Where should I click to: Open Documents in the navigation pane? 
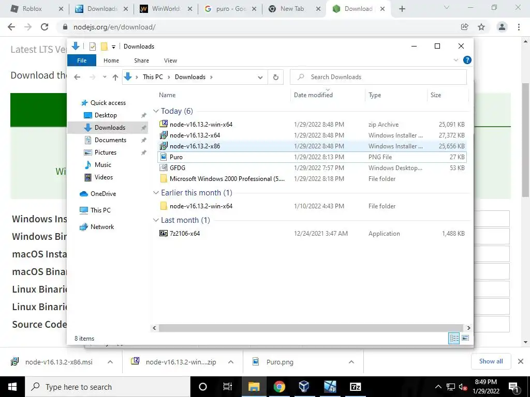pyautogui.click(x=105, y=140)
